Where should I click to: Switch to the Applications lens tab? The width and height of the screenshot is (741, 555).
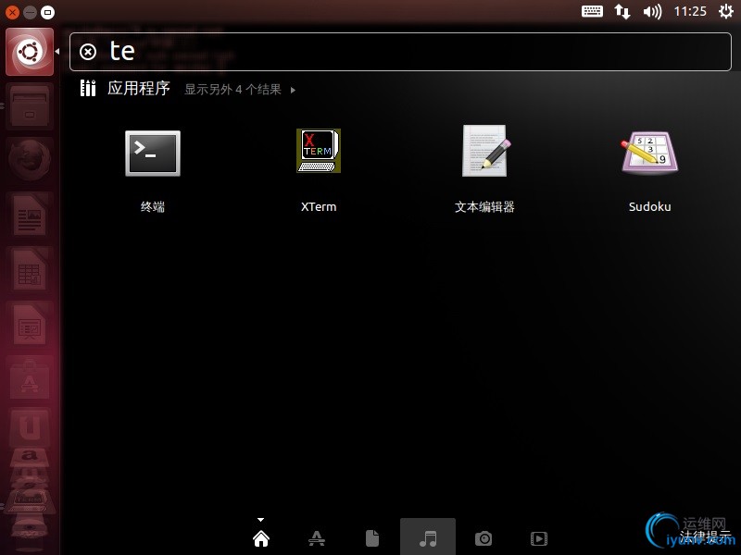[x=317, y=538]
